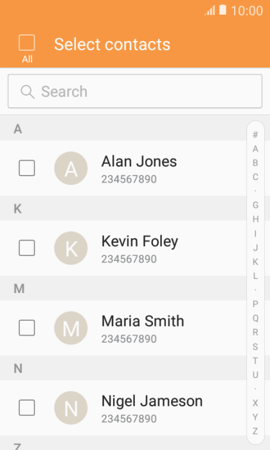Jump to letter Z in alphabet index

pos(255,431)
